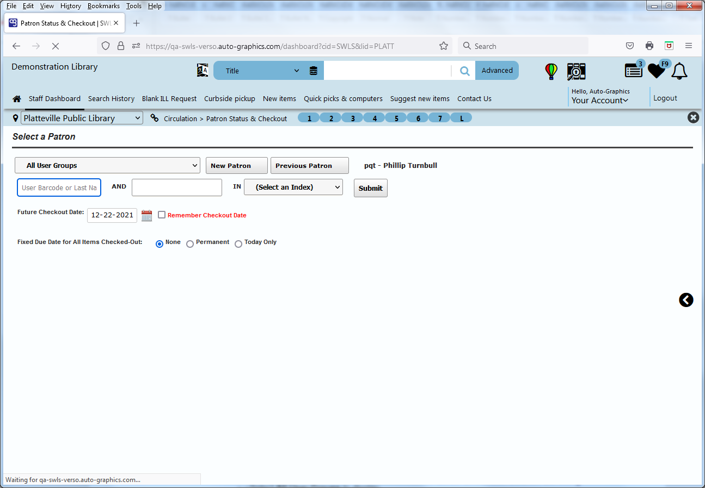Click the Logout link
This screenshot has width=705, height=488.
665,98
